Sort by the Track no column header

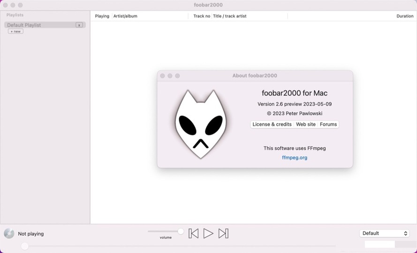(202, 16)
